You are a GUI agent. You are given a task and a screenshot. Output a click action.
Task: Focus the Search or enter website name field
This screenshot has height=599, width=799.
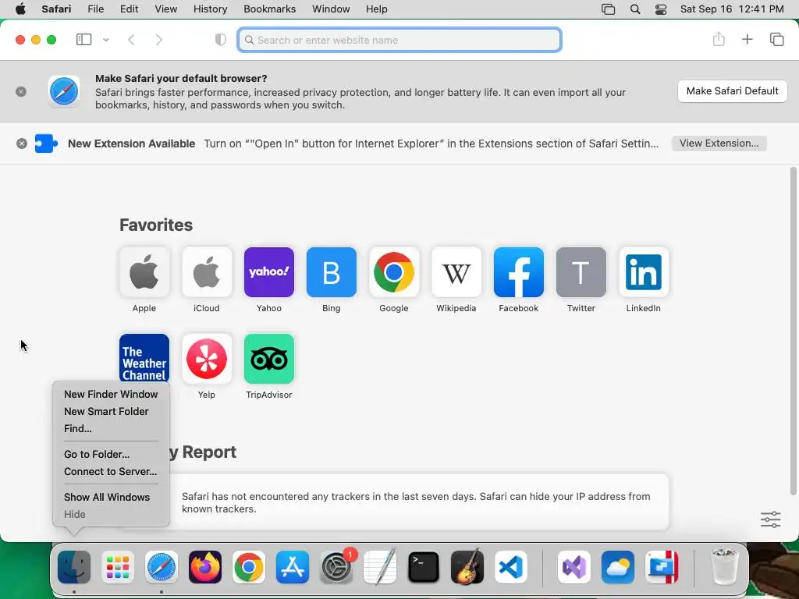pyautogui.click(x=399, y=40)
